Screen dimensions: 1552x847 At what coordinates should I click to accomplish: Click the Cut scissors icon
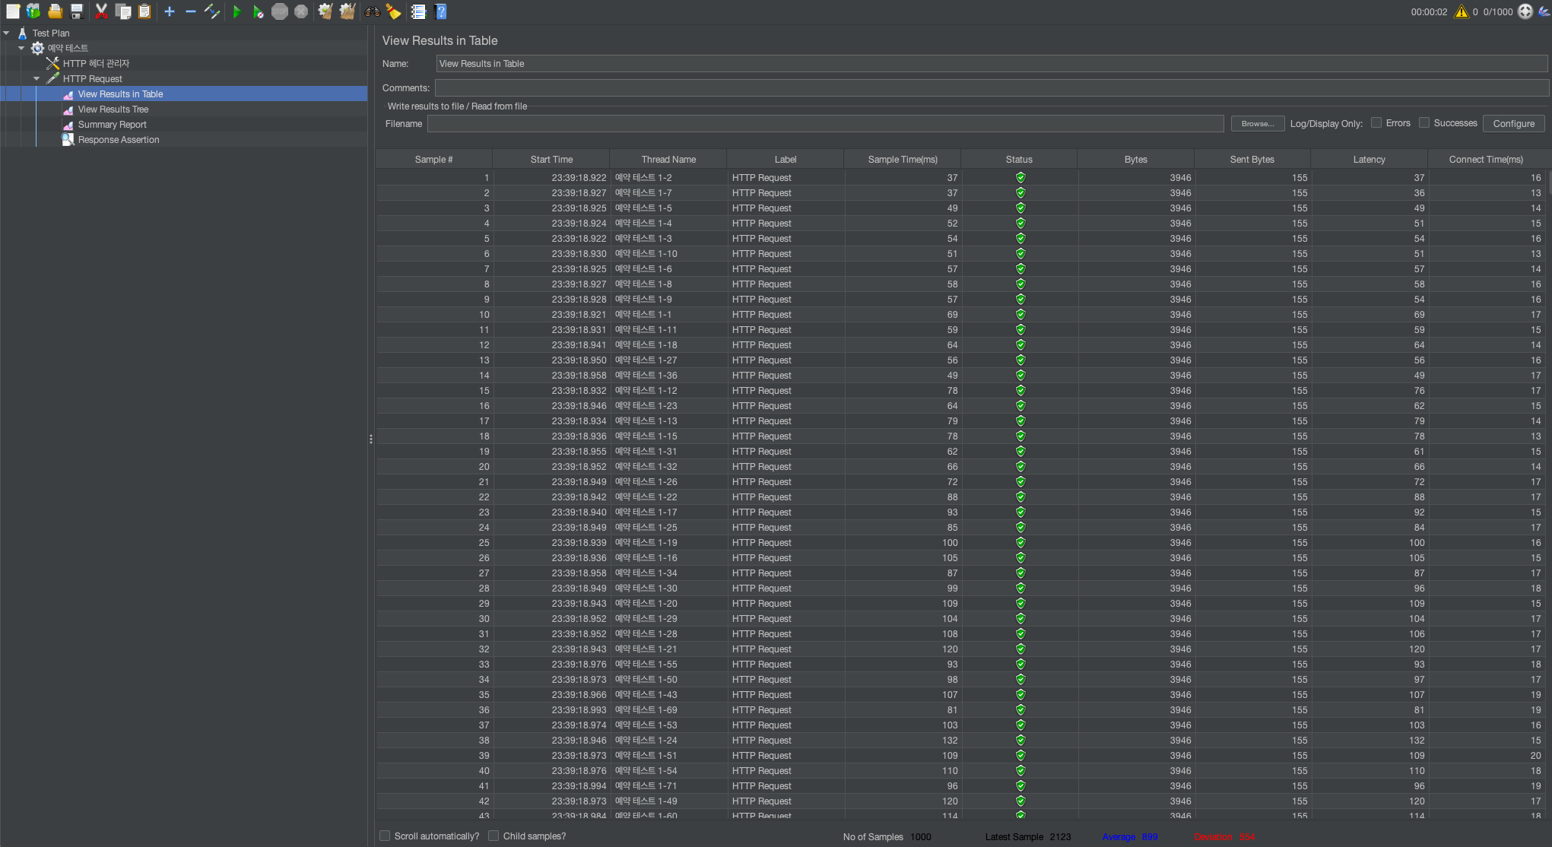coord(101,11)
